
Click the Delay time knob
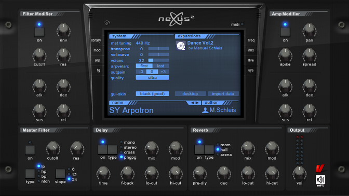103,173
